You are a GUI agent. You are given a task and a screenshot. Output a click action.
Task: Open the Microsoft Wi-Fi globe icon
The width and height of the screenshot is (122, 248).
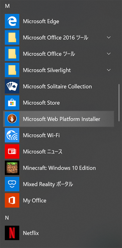(12, 135)
